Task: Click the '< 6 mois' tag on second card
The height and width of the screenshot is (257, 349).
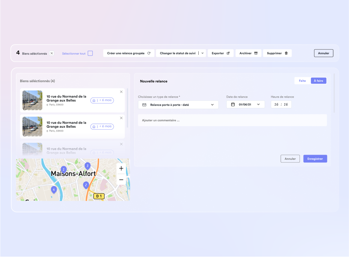Action: (x=102, y=126)
